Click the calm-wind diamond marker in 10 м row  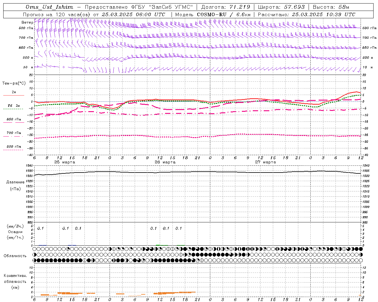[63, 67]
